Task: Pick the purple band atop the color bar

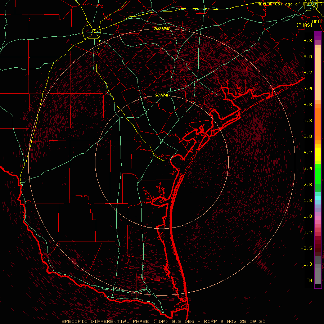Action: pyautogui.click(x=318, y=36)
